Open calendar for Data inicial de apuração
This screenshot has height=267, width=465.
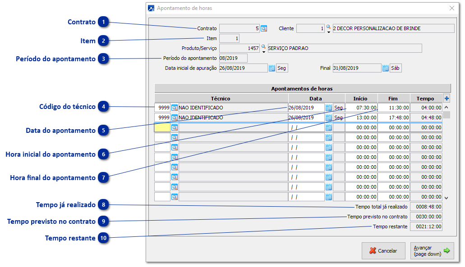pos(272,68)
